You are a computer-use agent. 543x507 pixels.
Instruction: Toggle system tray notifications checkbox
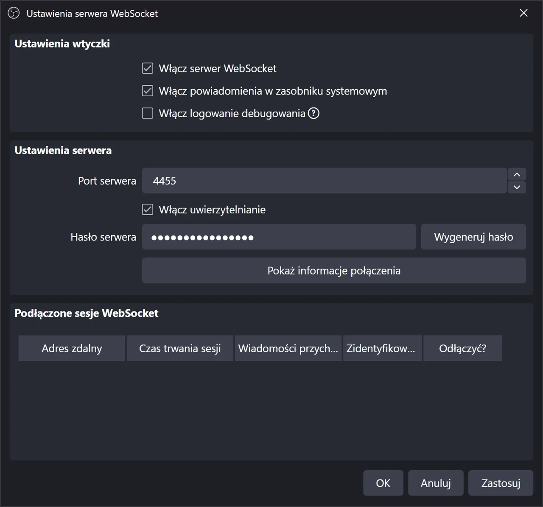(147, 91)
